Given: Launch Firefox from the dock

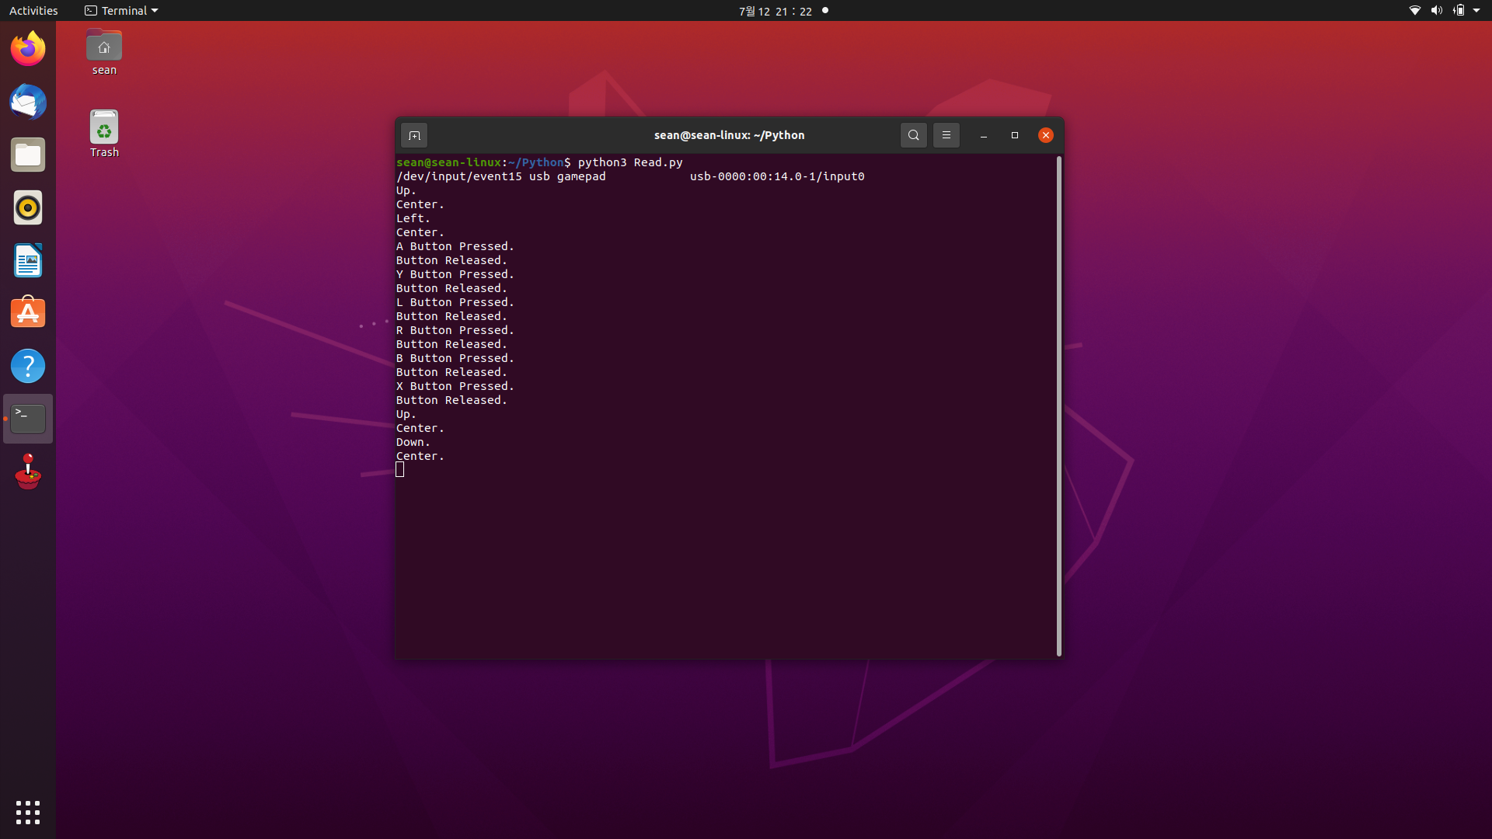Looking at the screenshot, I should 28,49.
